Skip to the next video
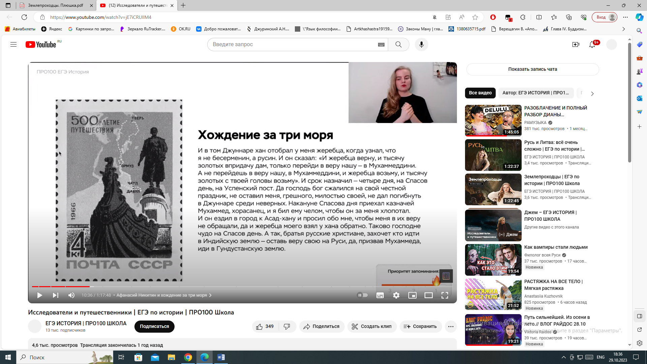 coord(56,295)
